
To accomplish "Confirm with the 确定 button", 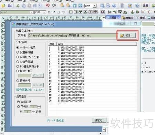I will (99, 120).
